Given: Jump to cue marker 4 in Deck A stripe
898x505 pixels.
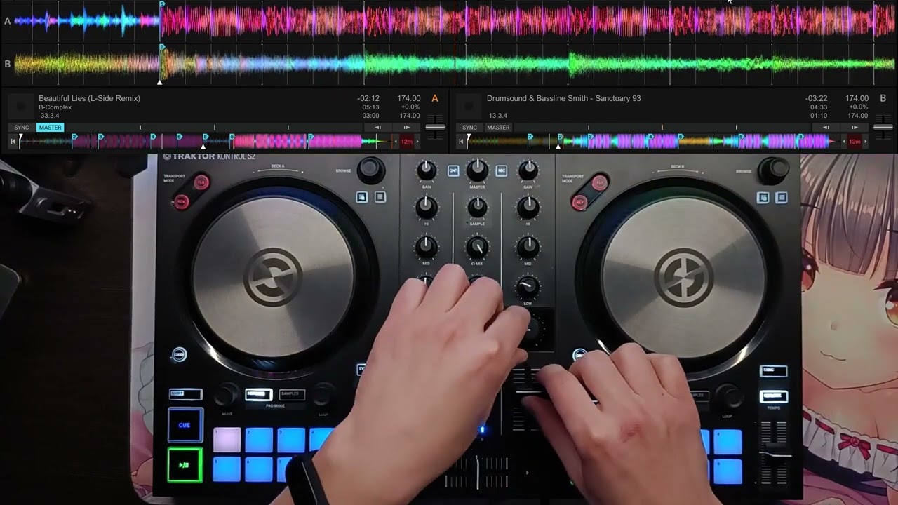Looking at the screenshot, I should 153,137.
